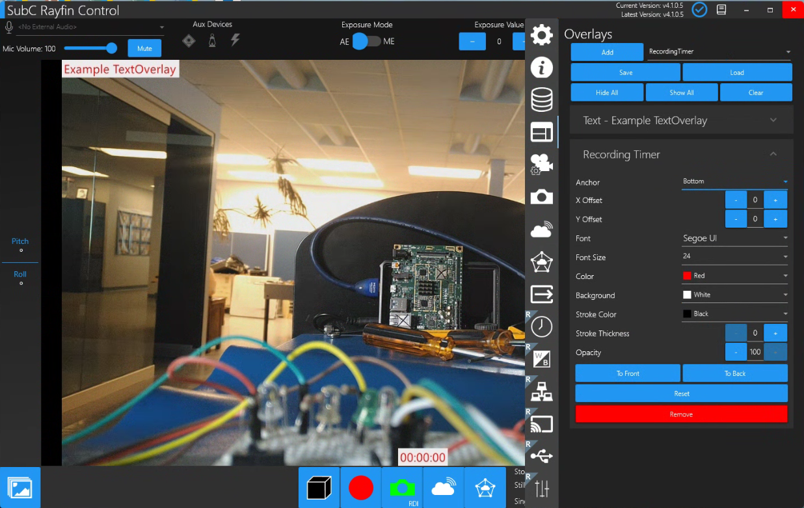Click the Hide All overlays button

(x=607, y=92)
